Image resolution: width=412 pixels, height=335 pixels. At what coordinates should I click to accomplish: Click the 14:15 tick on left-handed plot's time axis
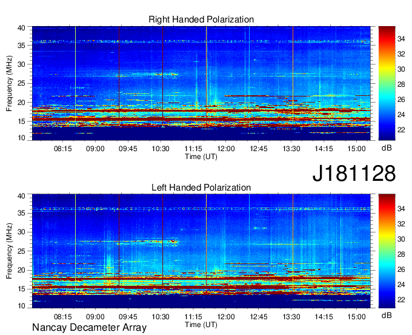324,317
